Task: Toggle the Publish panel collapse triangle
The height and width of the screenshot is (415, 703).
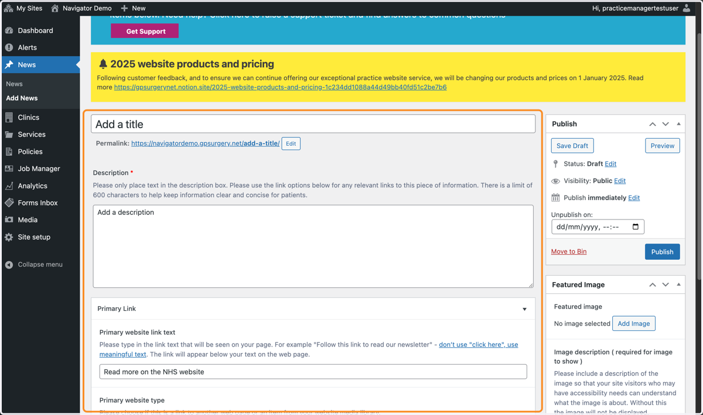Action: [678, 124]
